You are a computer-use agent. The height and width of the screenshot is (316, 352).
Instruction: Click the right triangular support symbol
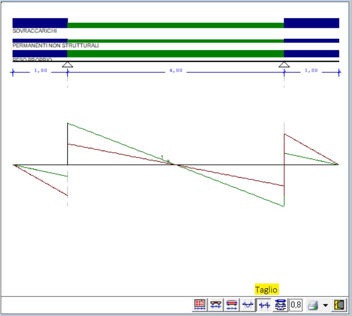tap(284, 65)
